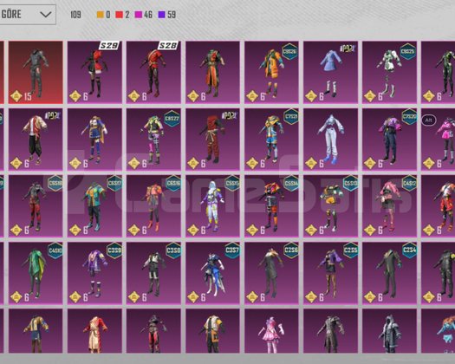This screenshot has height=364, width=455.
Task: Click the C4S10 hexagon badge
Action: point(55,250)
